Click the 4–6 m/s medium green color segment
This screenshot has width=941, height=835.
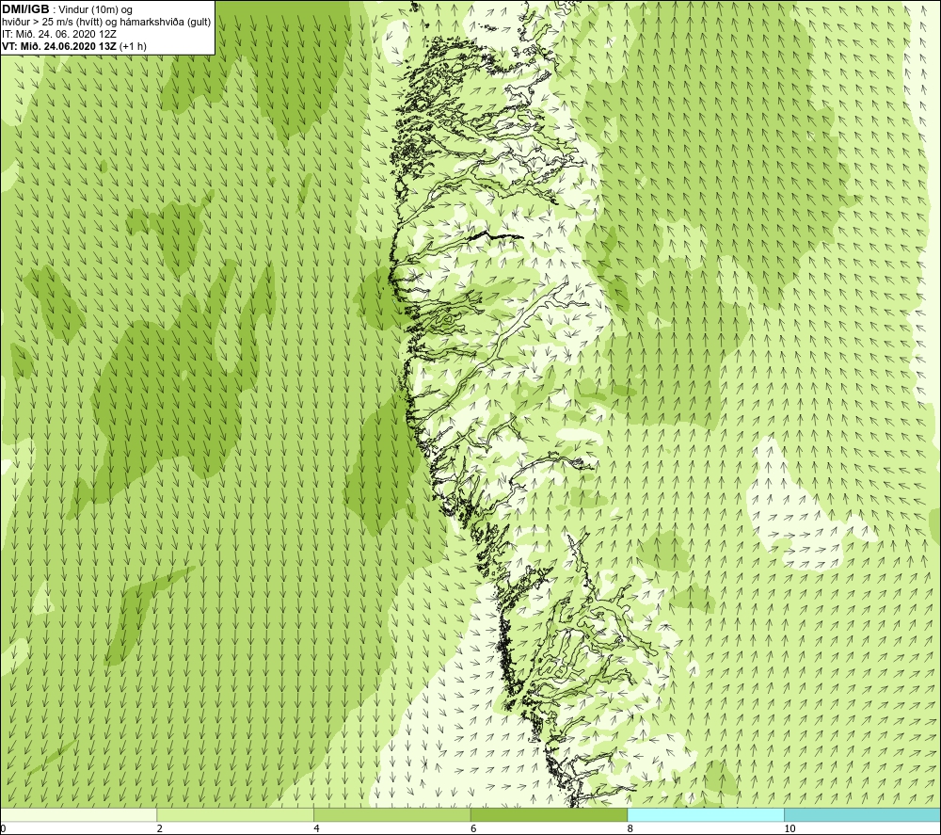(x=391, y=814)
